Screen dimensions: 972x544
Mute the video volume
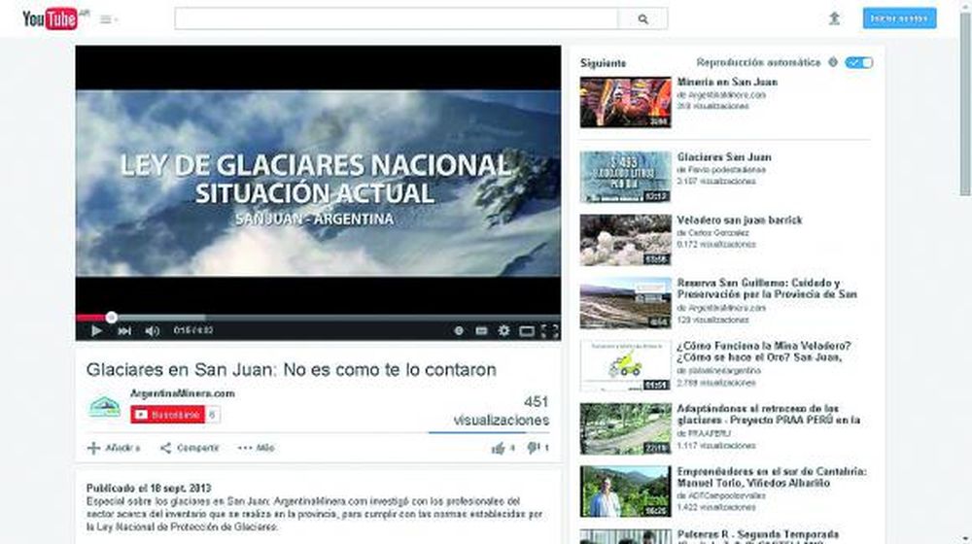coord(152,331)
